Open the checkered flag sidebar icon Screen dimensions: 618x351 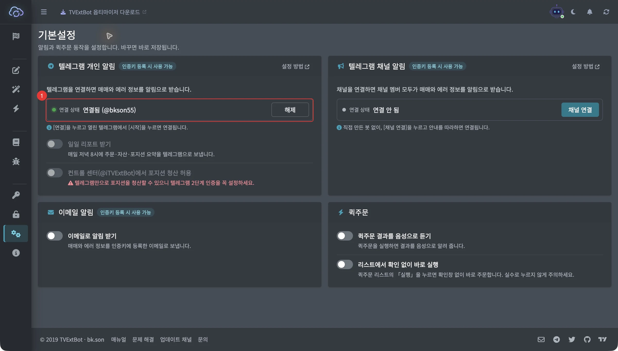[16, 36]
